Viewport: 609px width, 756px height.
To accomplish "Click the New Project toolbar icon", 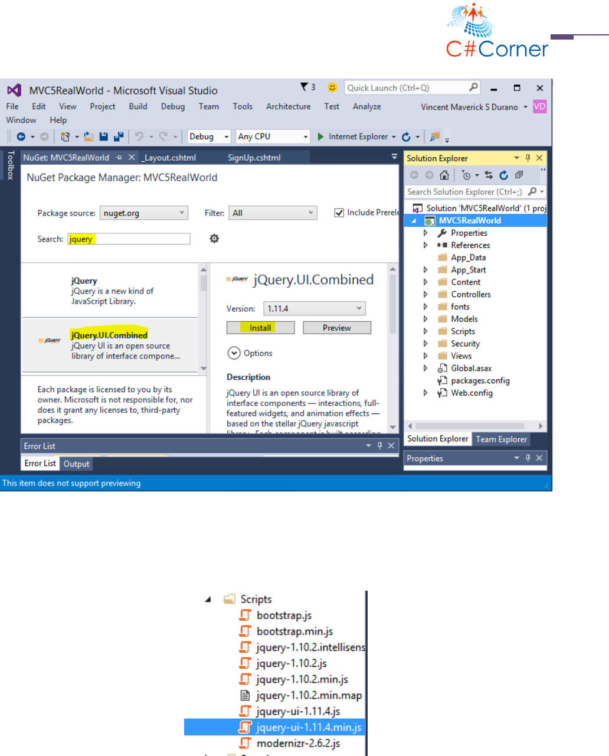I will (65, 136).
